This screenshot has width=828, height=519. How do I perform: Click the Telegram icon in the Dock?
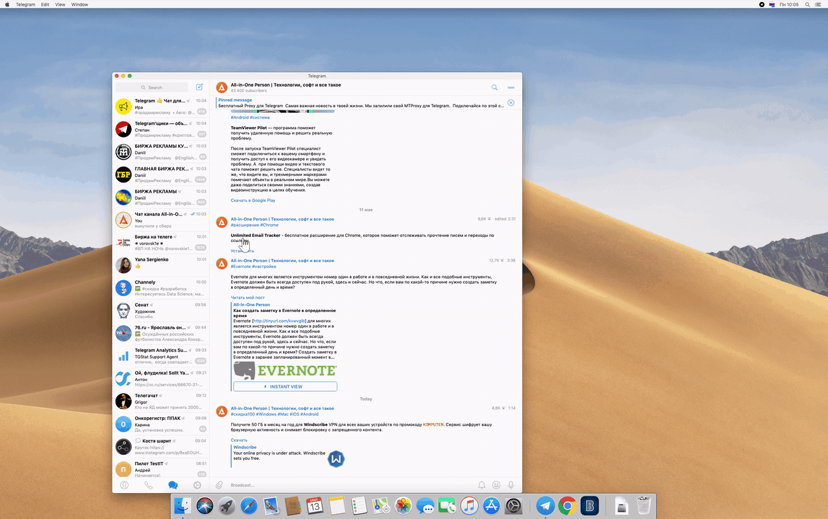point(546,506)
